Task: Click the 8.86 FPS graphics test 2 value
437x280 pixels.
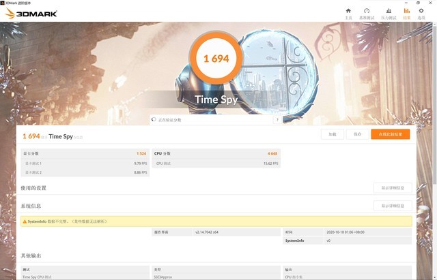Action: click(x=141, y=172)
